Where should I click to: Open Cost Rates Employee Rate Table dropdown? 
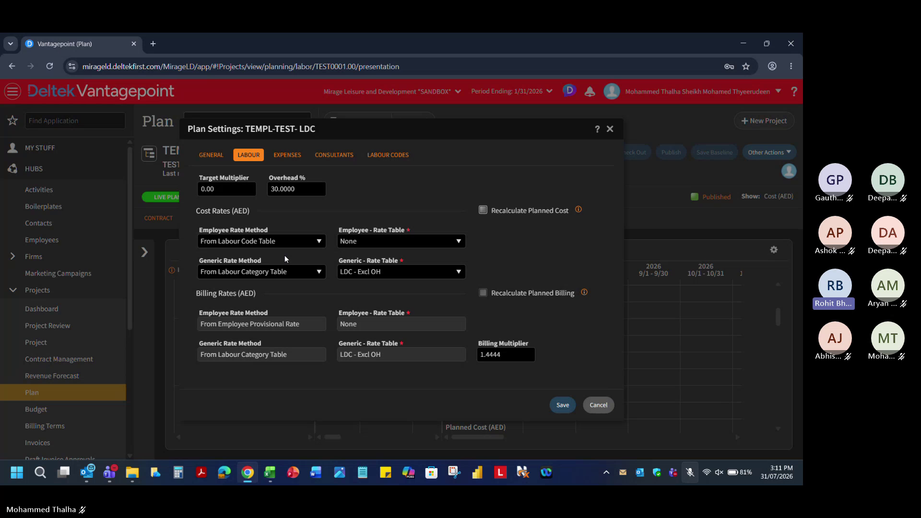pyautogui.click(x=401, y=241)
